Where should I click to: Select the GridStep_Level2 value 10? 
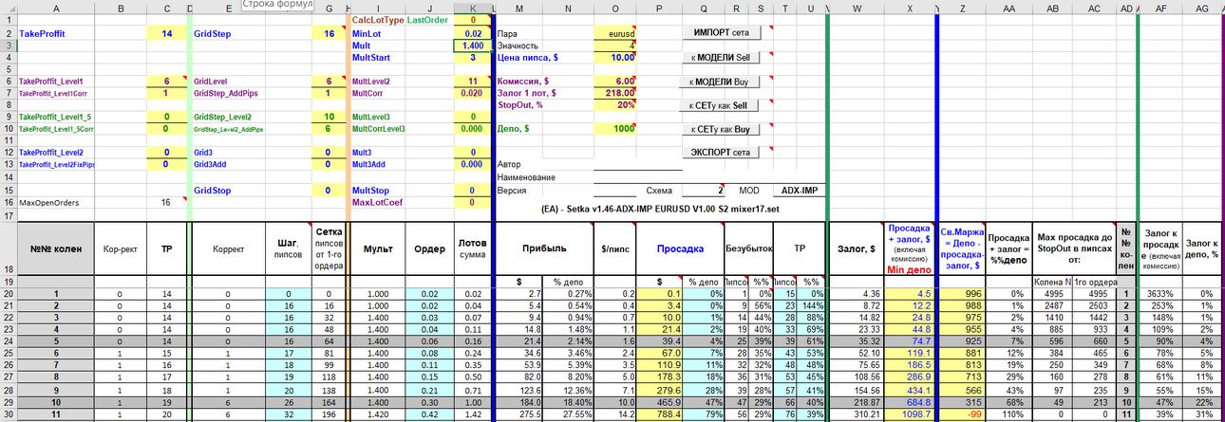[330, 117]
